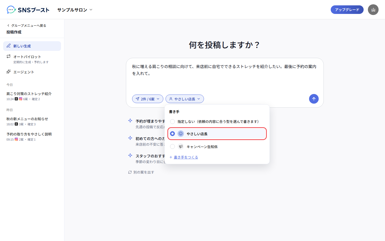This screenshot has height=241, width=385.
Task: Click the 何を投稿しますか？ heading
Action: pos(225,45)
